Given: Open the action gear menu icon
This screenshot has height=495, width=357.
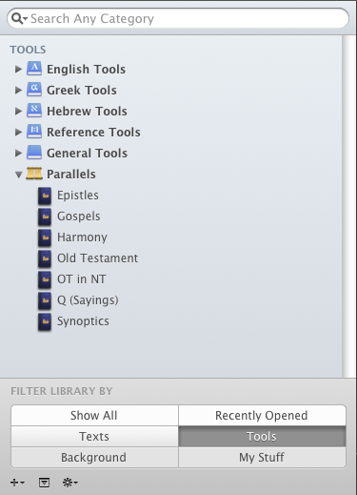Looking at the screenshot, I should point(70,483).
